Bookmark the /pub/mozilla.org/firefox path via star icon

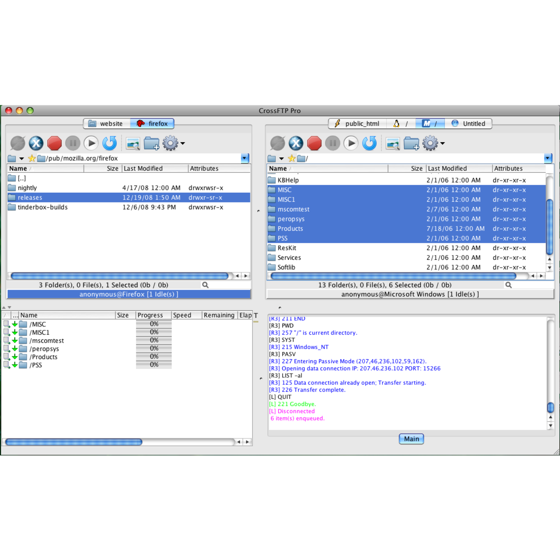click(x=31, y=158)
